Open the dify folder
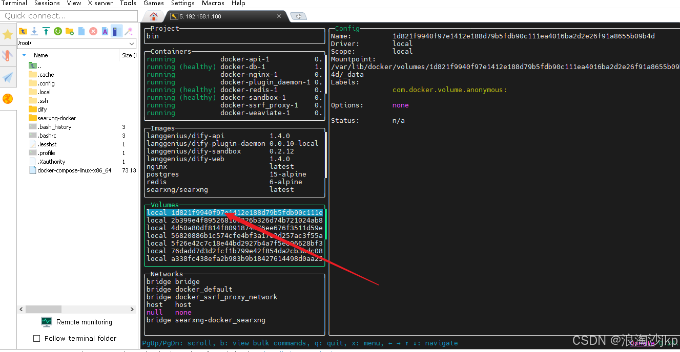The image size is (680, 352). click(x=38, y=109)
